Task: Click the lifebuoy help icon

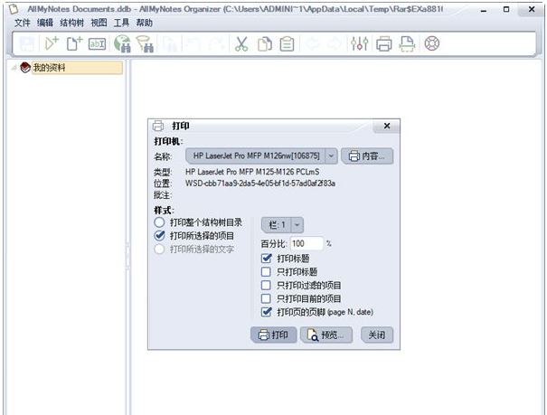Action: point(430,43)
